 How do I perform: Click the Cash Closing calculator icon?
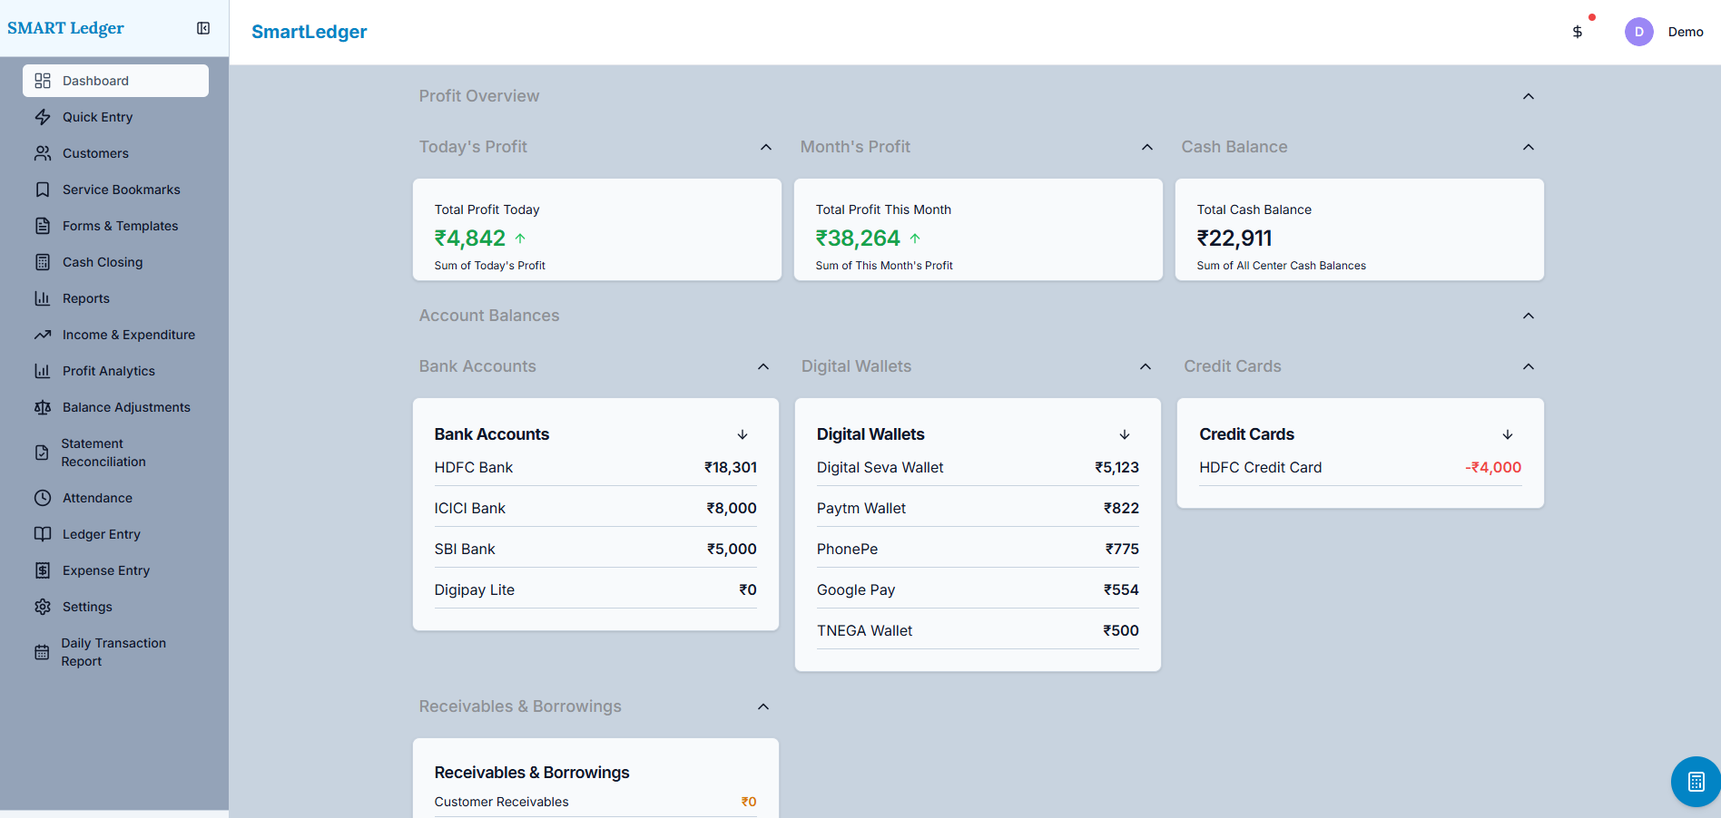[43, 262]
